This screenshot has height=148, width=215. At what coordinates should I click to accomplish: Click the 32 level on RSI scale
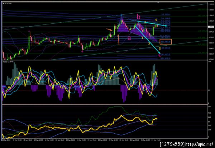pos(209,91)
